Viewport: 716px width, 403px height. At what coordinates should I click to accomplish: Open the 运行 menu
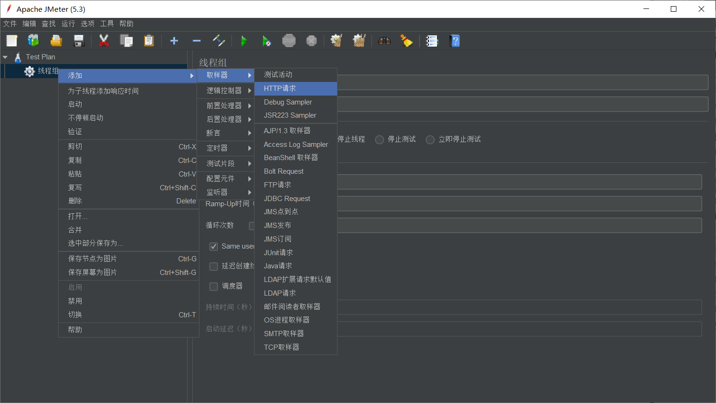(68, 24)
